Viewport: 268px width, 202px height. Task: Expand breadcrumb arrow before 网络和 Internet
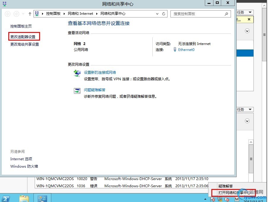click(64, 14)
